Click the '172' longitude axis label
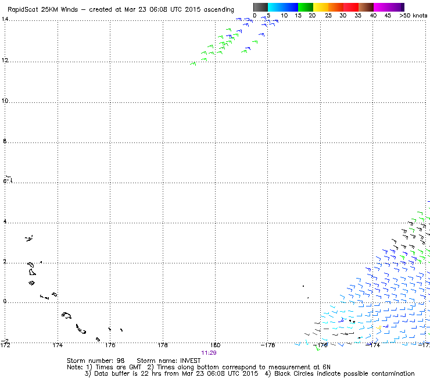The height and width of the screenshot is (378, 430). pyautogui.click(x=5, y=345)
